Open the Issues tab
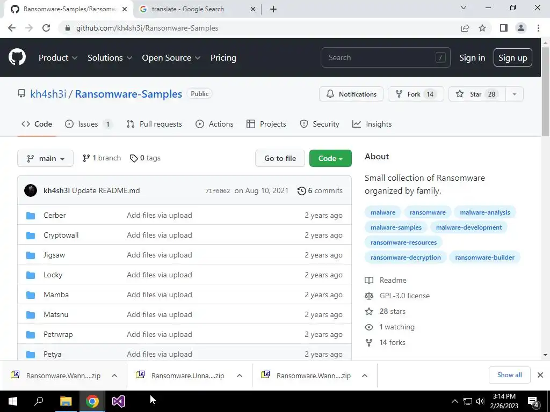The width and height of the screenshot is (550, 412). point(89,124)
